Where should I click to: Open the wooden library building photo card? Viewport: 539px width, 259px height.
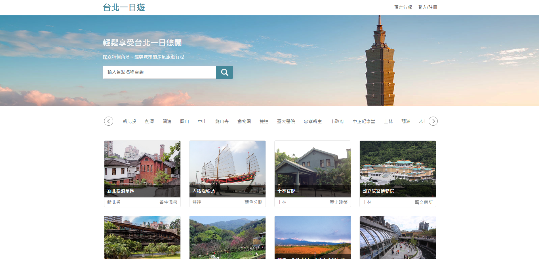pyautogui.click(x=142, y=237)
